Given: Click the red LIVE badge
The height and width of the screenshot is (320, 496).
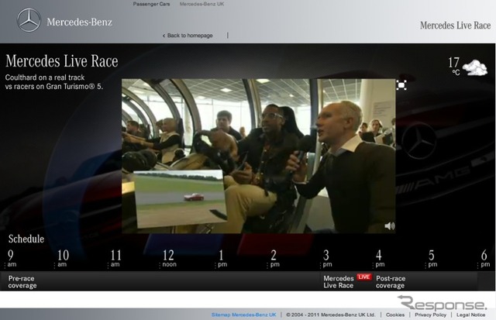Looking at the screenshot, I should [364, 277].
